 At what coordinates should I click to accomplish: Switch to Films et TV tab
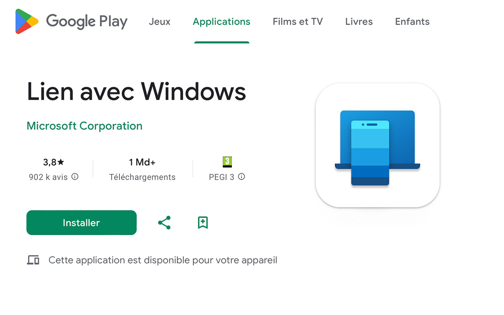click(x=298, y=21)
